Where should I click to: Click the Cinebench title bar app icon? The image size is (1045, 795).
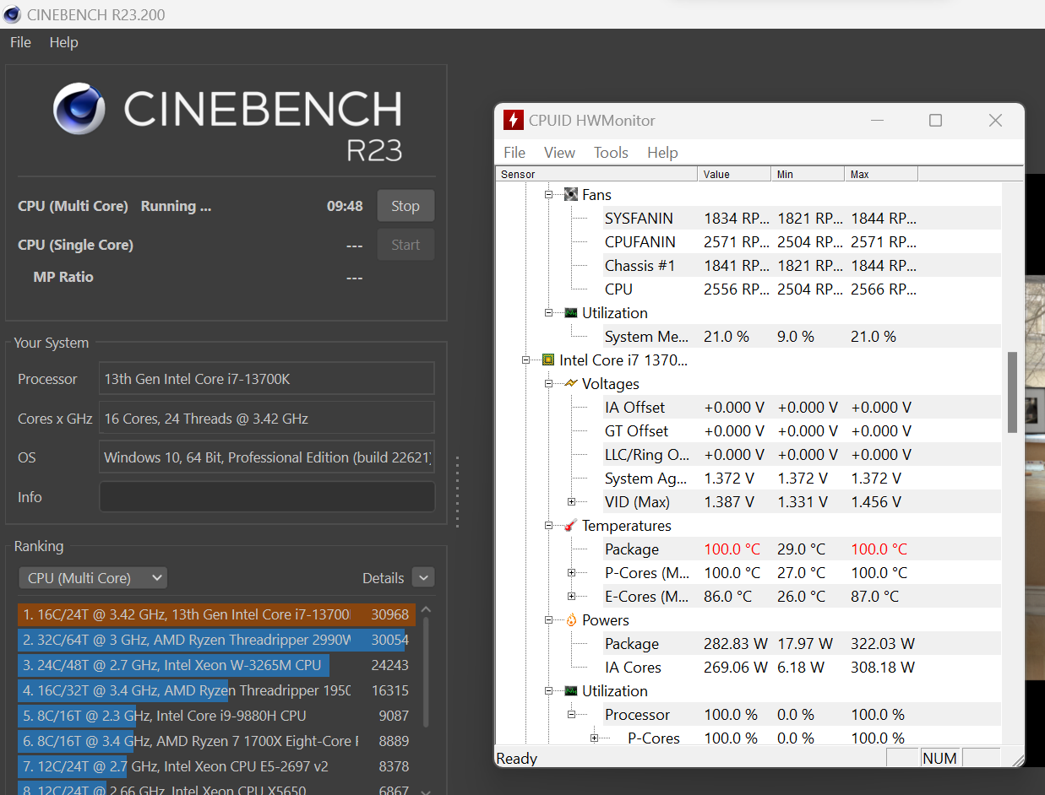[12, 14]
